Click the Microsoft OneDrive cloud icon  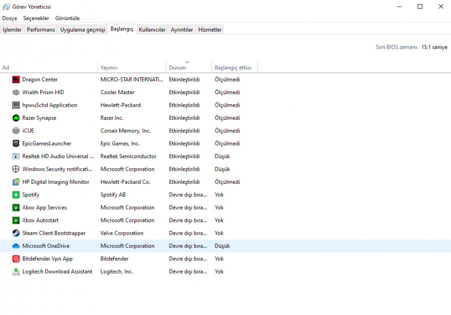[16, 246]
